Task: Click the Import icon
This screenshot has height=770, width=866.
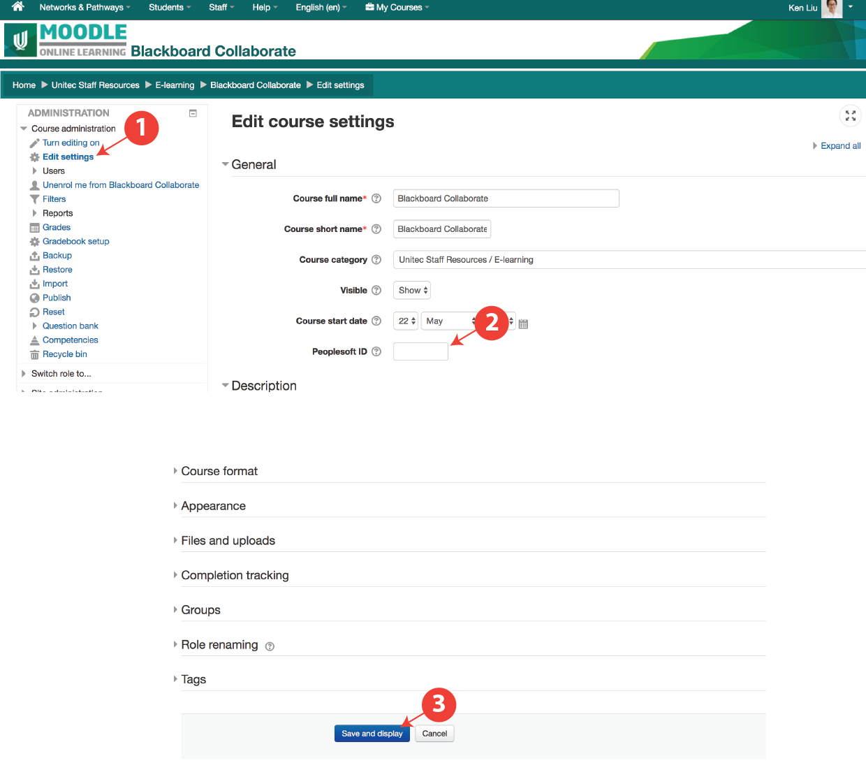Action: coord(34,284)
